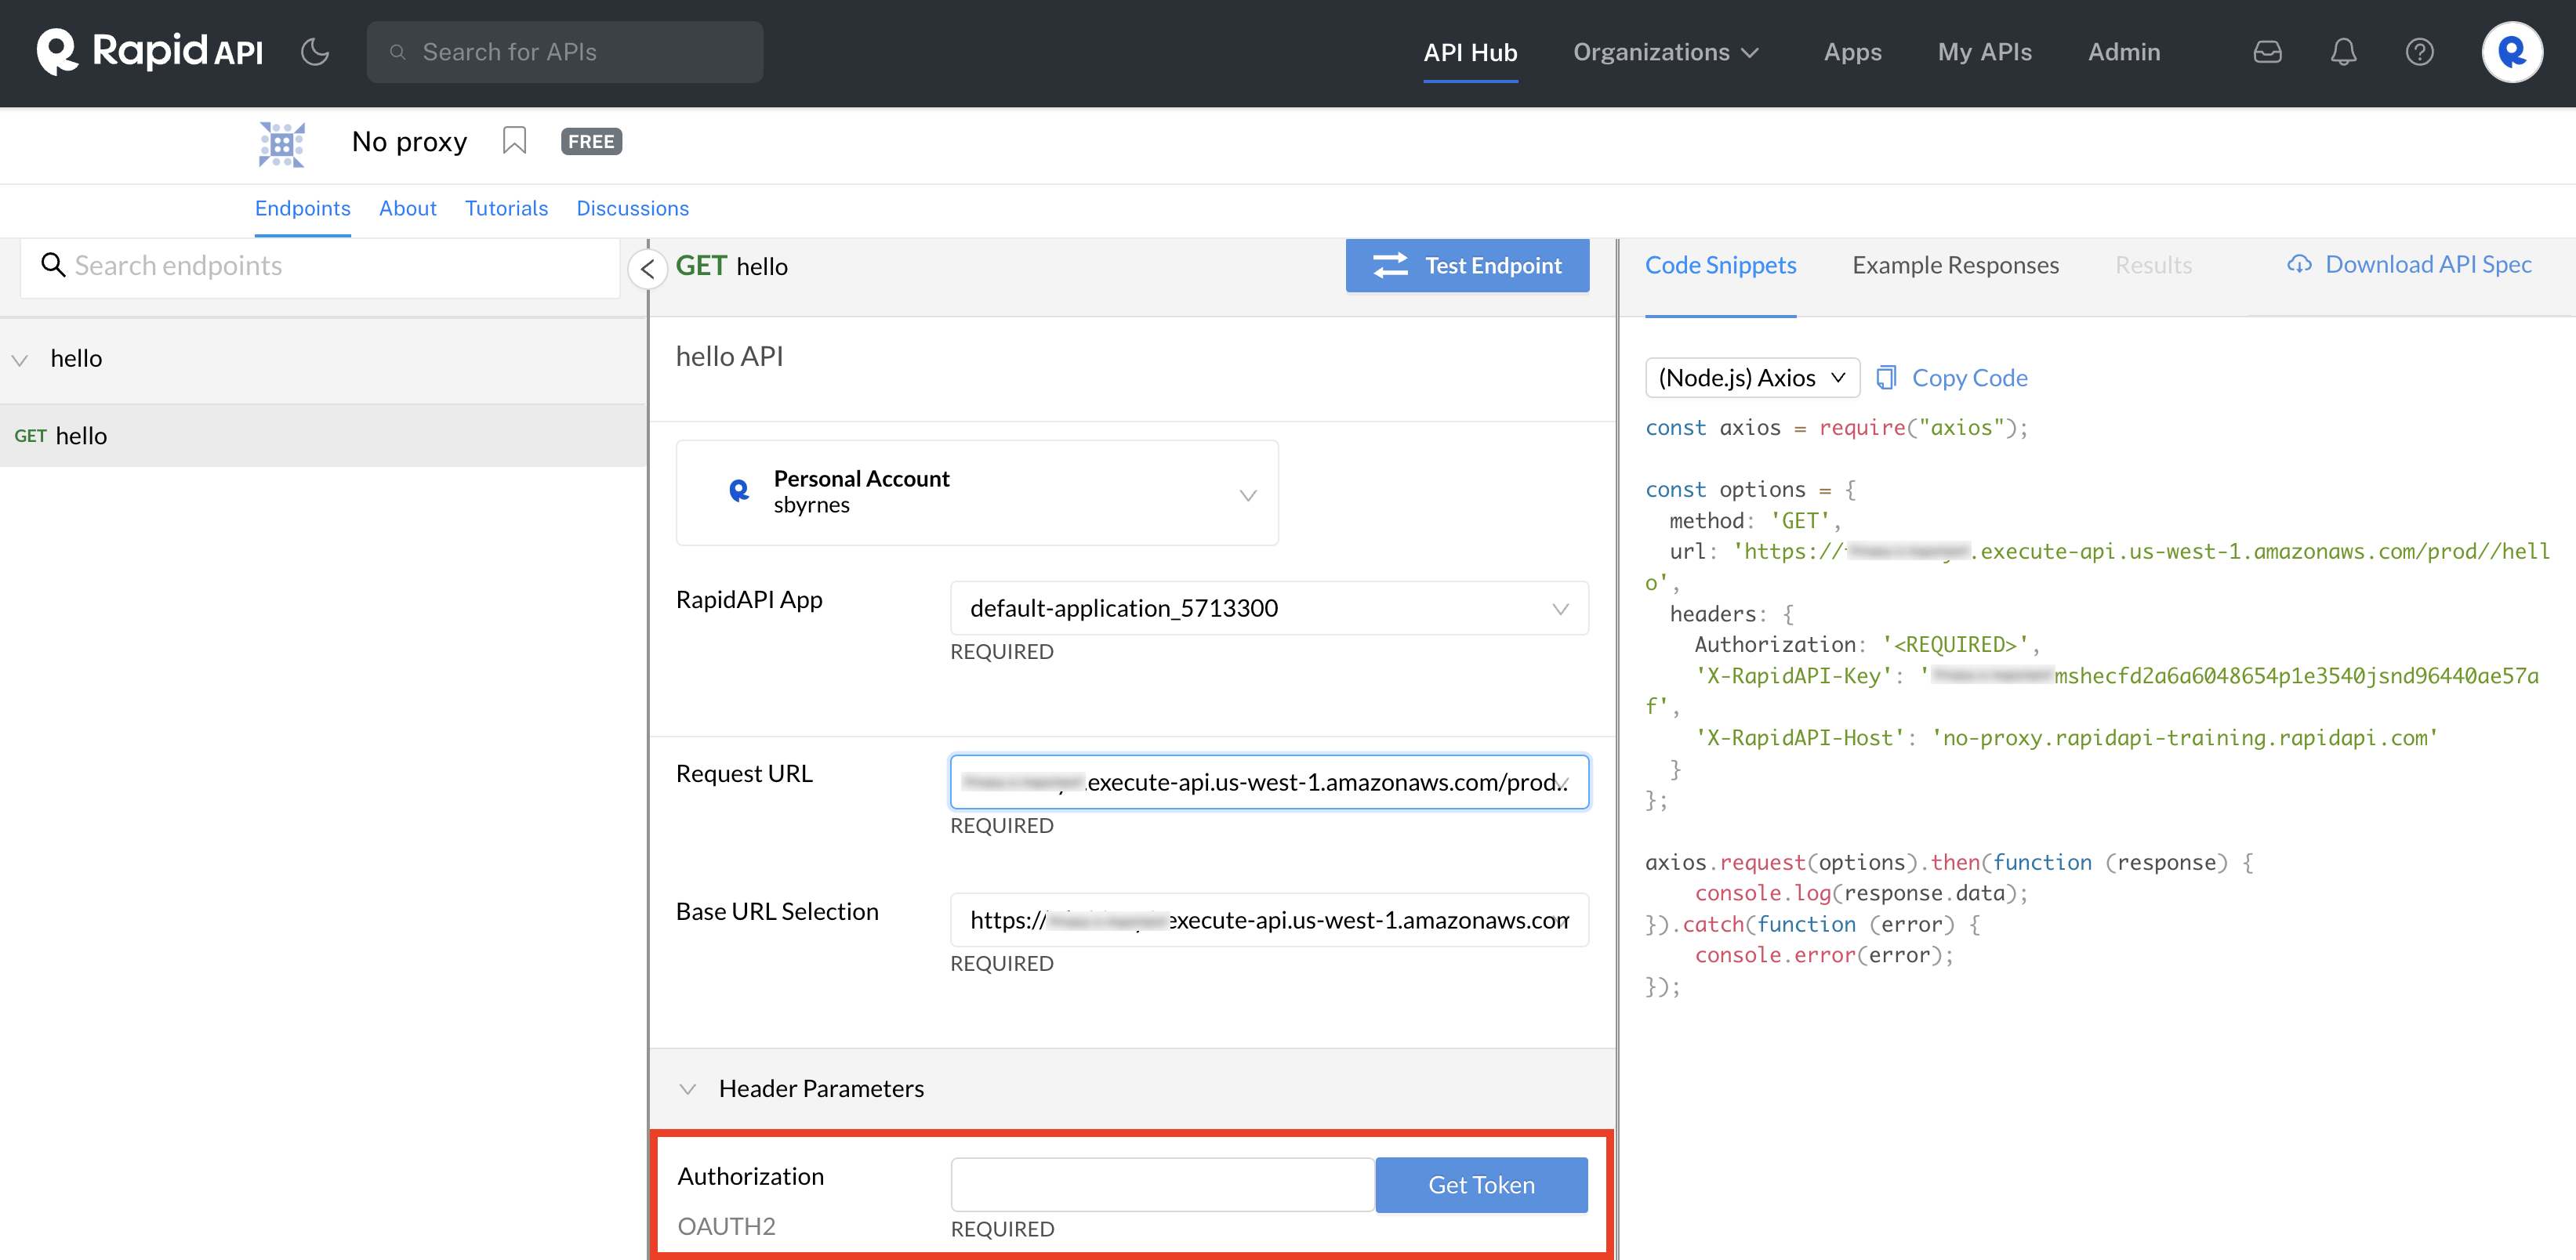Click the Get Token button
The image size is (2576, 1260).
point(1481,1185)
